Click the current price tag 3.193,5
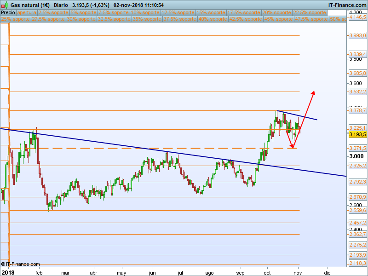The width and height of the screenshot is (368, 276). [357, 134]
